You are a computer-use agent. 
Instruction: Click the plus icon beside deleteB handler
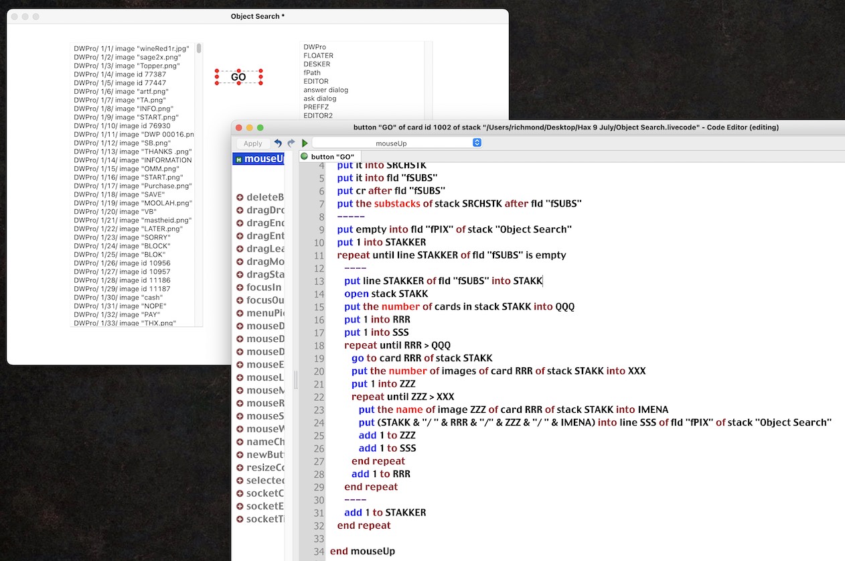240,197
